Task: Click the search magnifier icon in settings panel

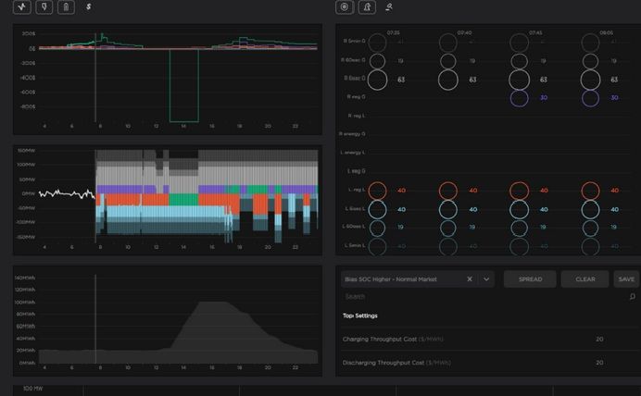Action: (x=633, y=297)
